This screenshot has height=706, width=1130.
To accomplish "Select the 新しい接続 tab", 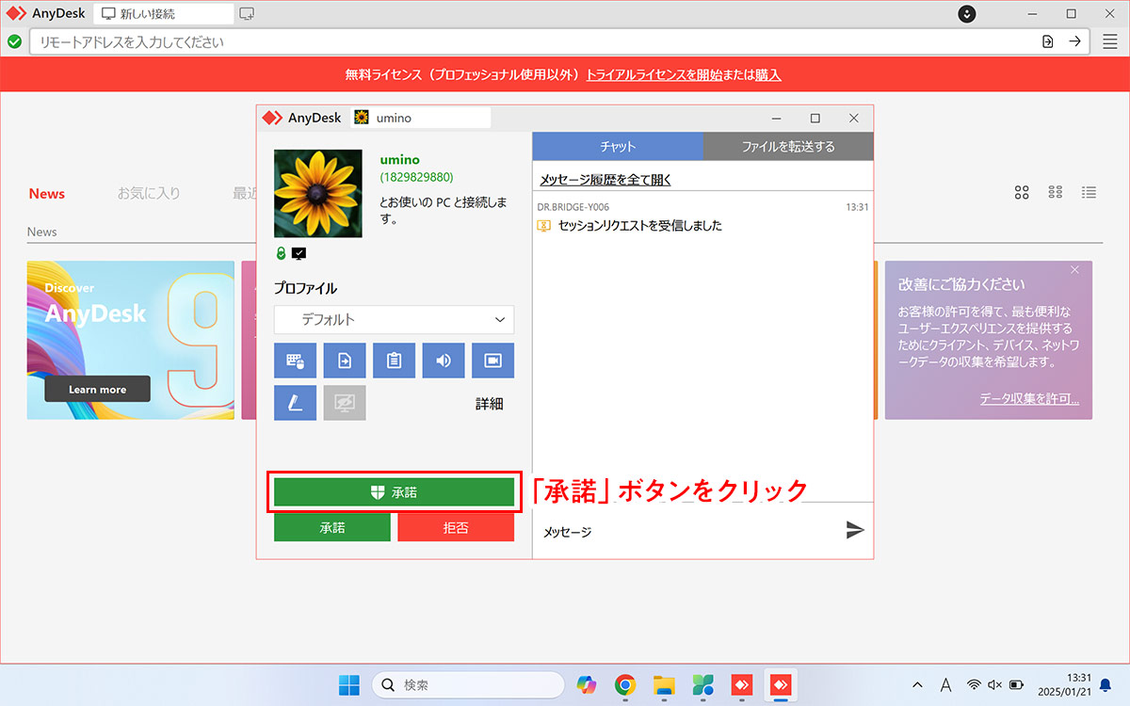I will pos(164,14).
